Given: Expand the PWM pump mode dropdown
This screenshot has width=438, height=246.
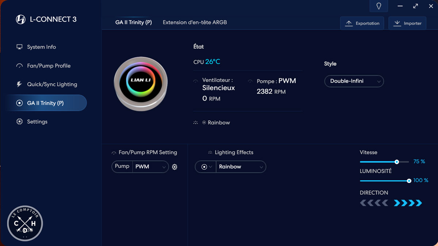Looking at the screenshot, I should pyautogui.click(x=150, y=167).
